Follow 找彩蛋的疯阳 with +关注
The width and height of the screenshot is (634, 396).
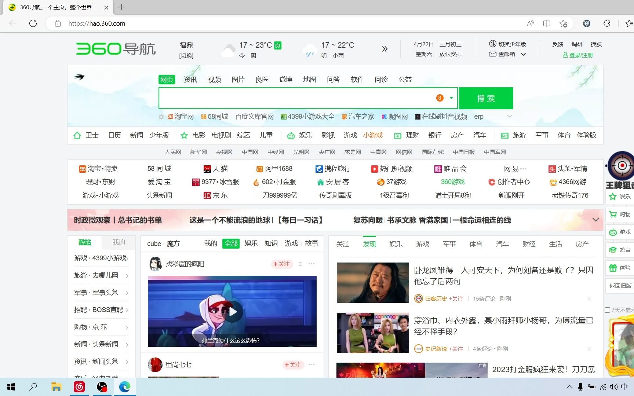(282, 264)
